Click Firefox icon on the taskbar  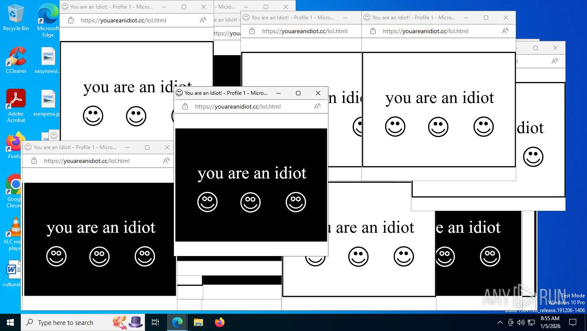point(220,322)
